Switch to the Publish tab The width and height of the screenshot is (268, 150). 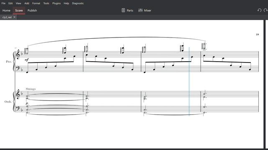coord(32,10)
